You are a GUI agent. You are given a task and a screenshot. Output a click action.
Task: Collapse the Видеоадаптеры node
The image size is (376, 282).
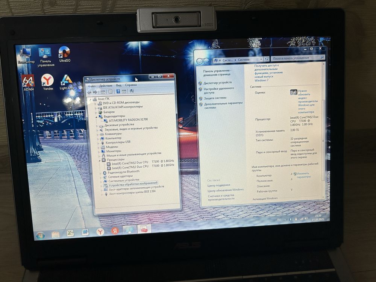pyautogui.click(x=96, y=117)
